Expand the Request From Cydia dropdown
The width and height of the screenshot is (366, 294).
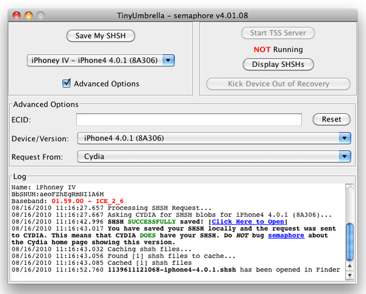[x=214, y=156]
